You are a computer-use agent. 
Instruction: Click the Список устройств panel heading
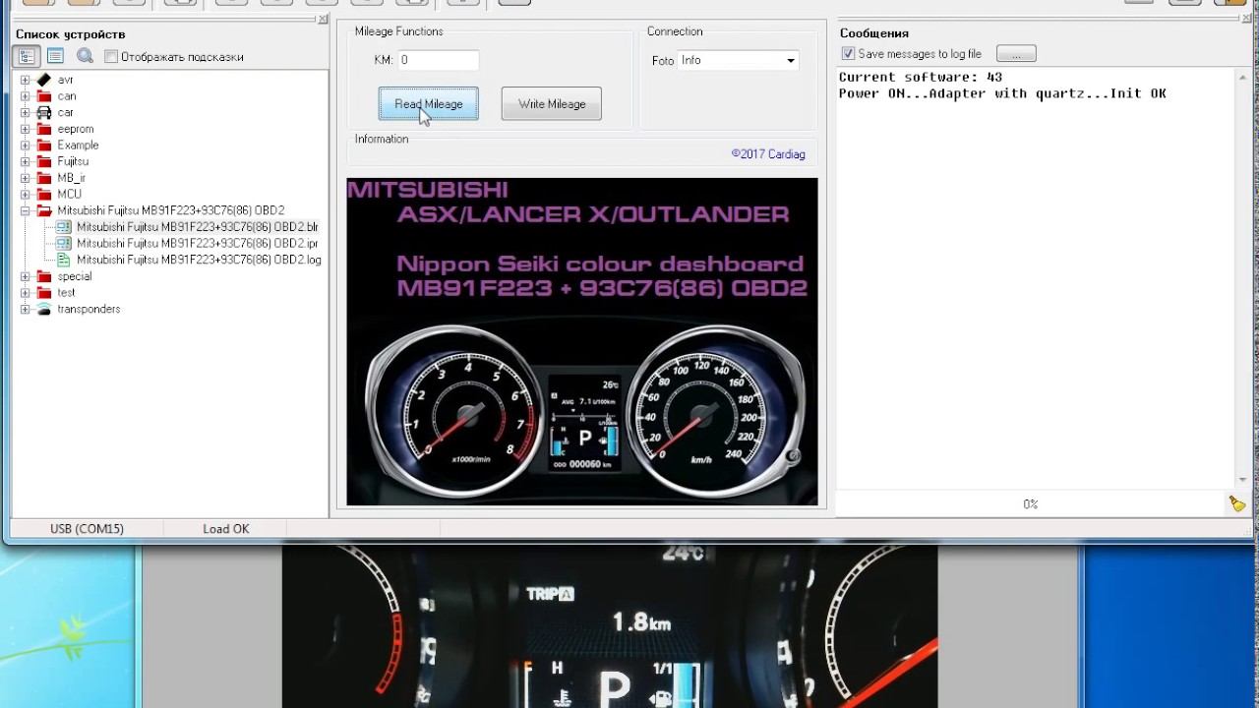click(x=71, y=34)
